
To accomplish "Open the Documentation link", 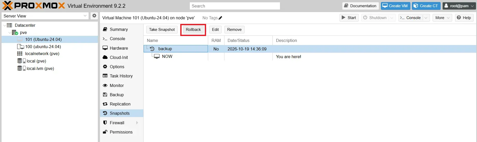I will click(361, 6).
